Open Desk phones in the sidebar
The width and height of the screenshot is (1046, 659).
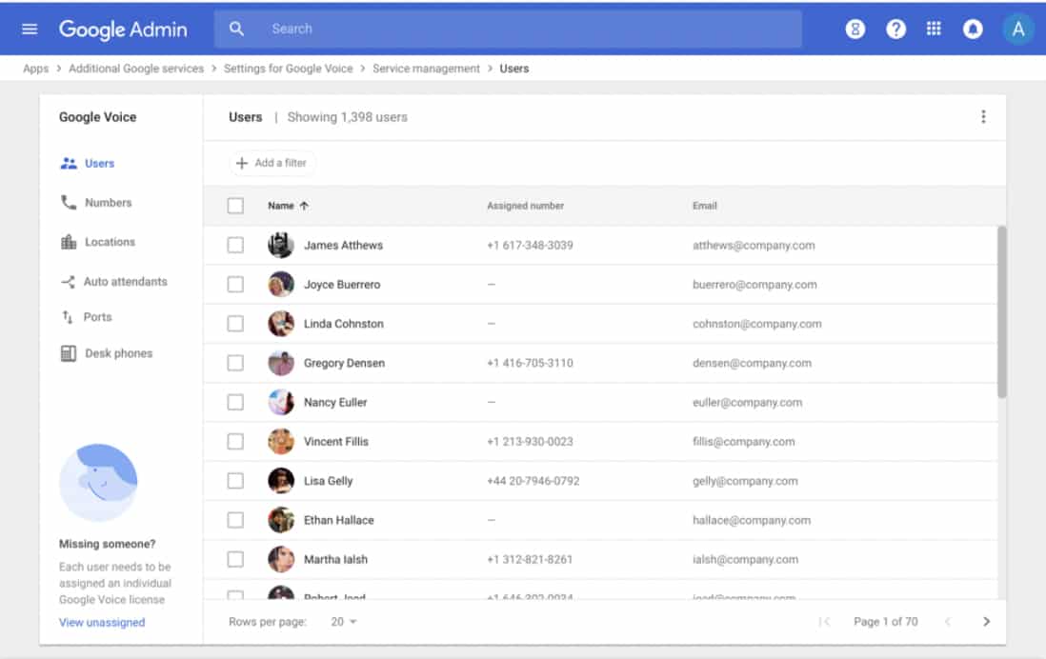[107, 353]
